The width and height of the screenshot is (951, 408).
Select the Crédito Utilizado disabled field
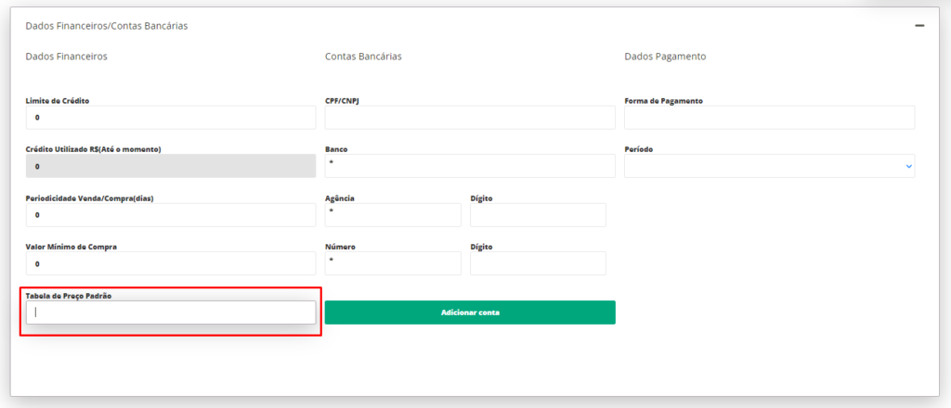tap(171, 166)
